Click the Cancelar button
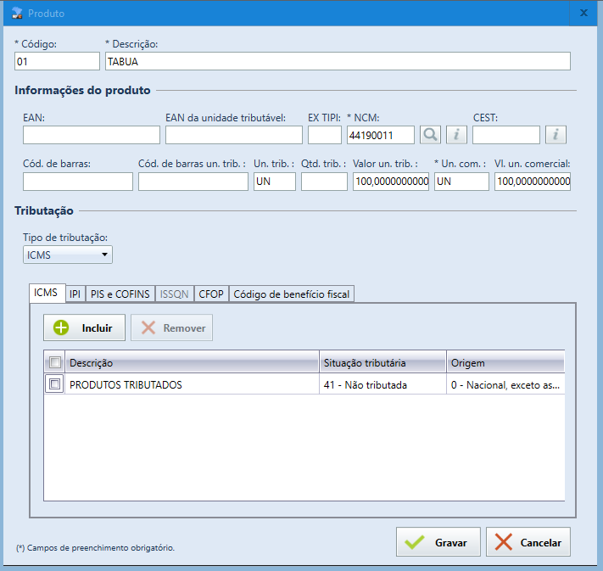This screenshot has width=603, height=571. tap(528, 542)
